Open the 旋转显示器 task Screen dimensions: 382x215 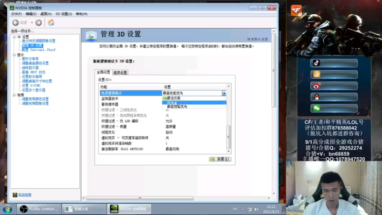click(x=30, y=68)
